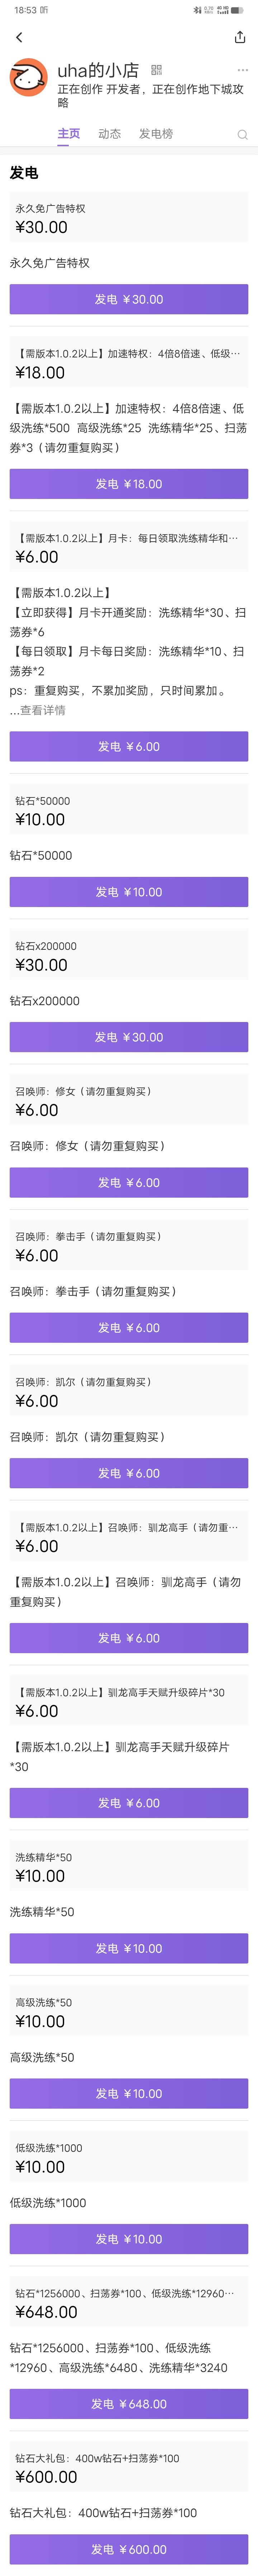Tap the share icon at top right

click(x=239, y=37)
